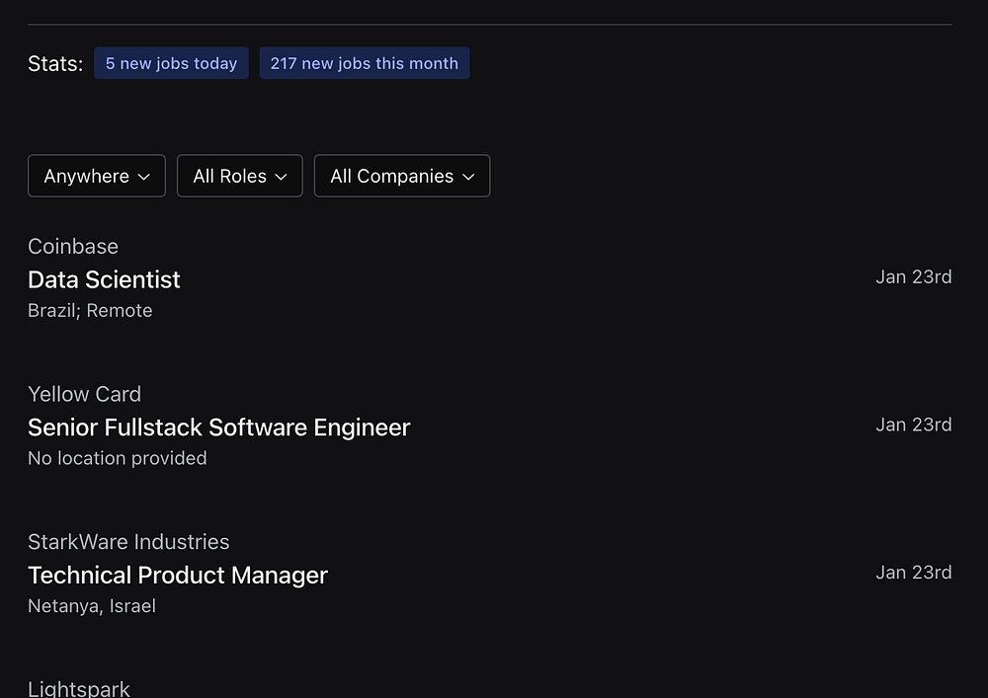This screenshot has height=698, width=988.
Task: Click the chevron arrow beside Anywhere
Action: coord(144,177)
